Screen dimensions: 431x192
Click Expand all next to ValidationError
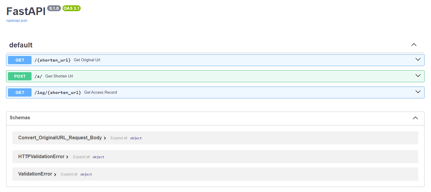(69, 174)
